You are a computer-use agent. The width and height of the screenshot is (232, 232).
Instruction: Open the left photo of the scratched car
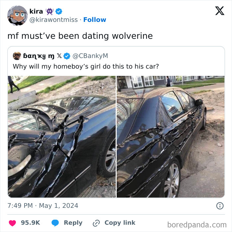click(x=62, y=137)
